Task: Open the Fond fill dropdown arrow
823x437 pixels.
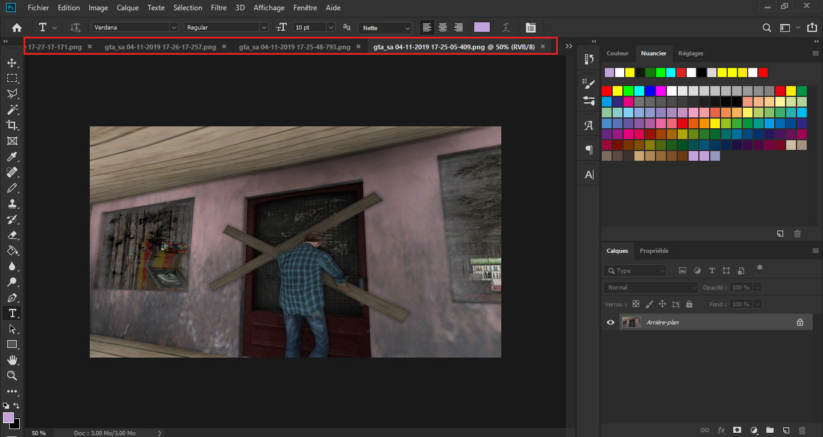Action: tap(757, 305)
